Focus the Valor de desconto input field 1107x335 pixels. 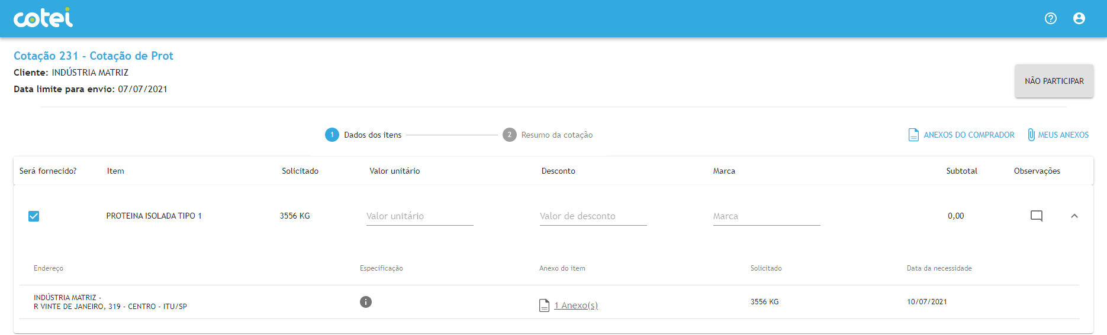point(593,216)
